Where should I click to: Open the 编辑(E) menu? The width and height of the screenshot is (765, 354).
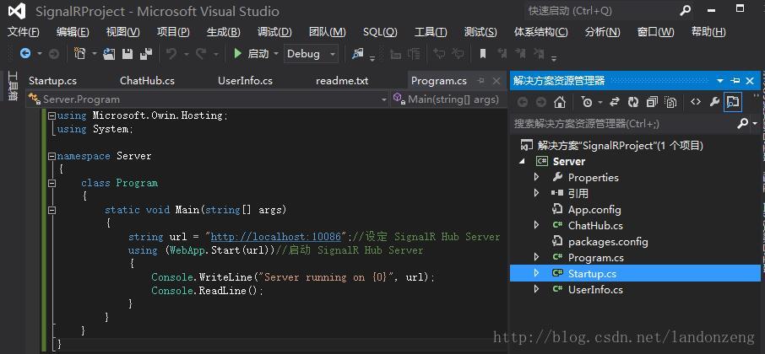[73, 32]
